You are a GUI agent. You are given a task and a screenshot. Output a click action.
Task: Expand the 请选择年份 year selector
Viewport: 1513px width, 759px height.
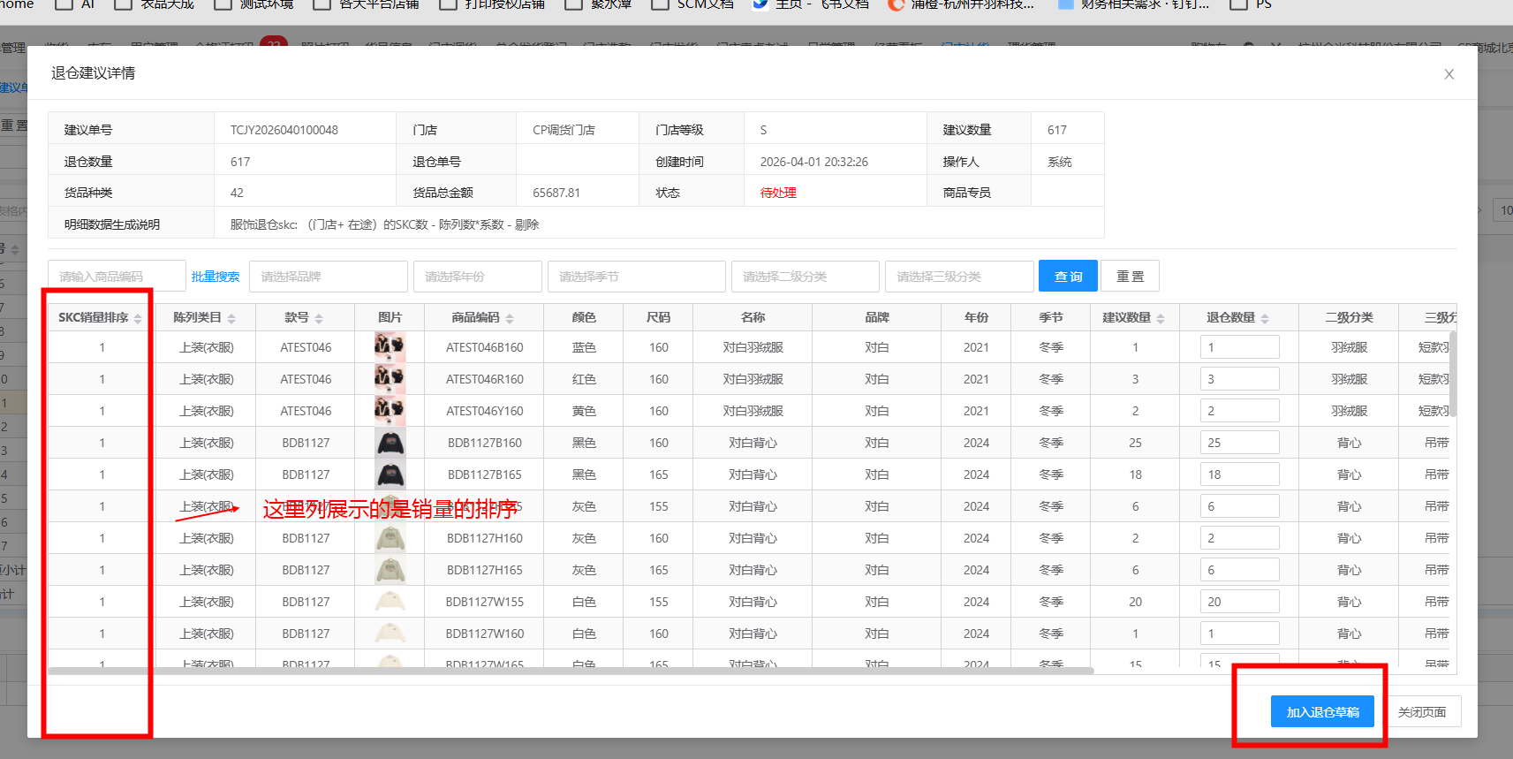[x=477, y=277]
